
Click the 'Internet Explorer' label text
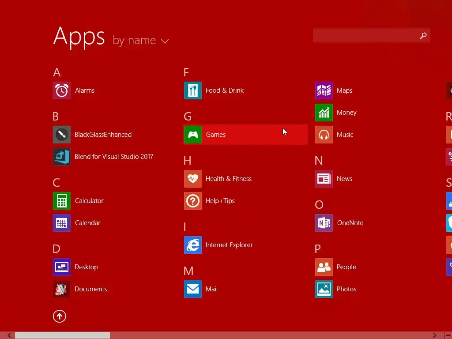click(229, 245)
